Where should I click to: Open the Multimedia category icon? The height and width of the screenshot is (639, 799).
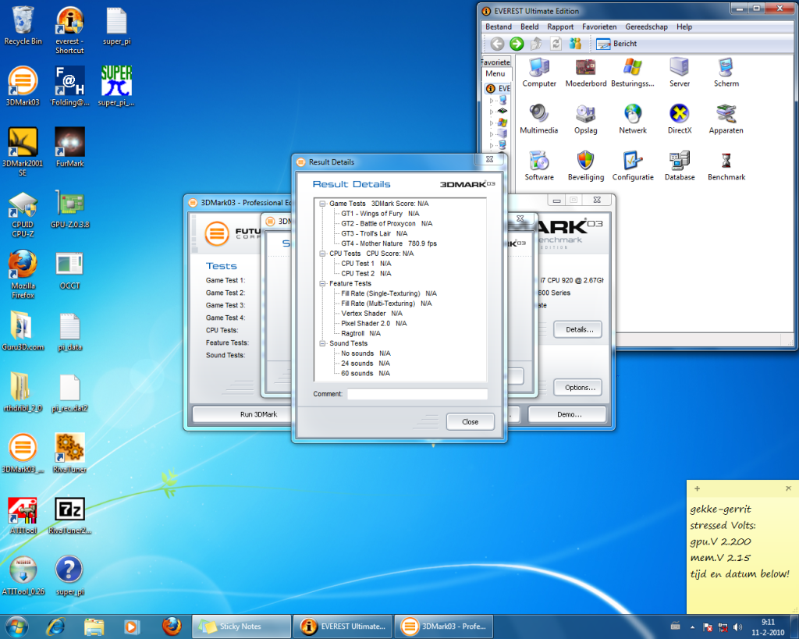click(x=539, y=119)
